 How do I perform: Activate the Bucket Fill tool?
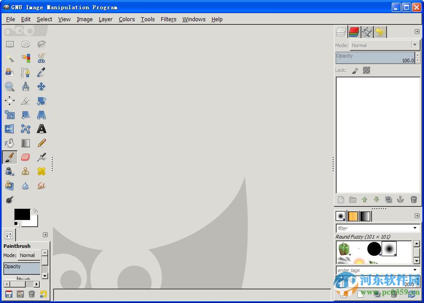click(x=10, y=143)
